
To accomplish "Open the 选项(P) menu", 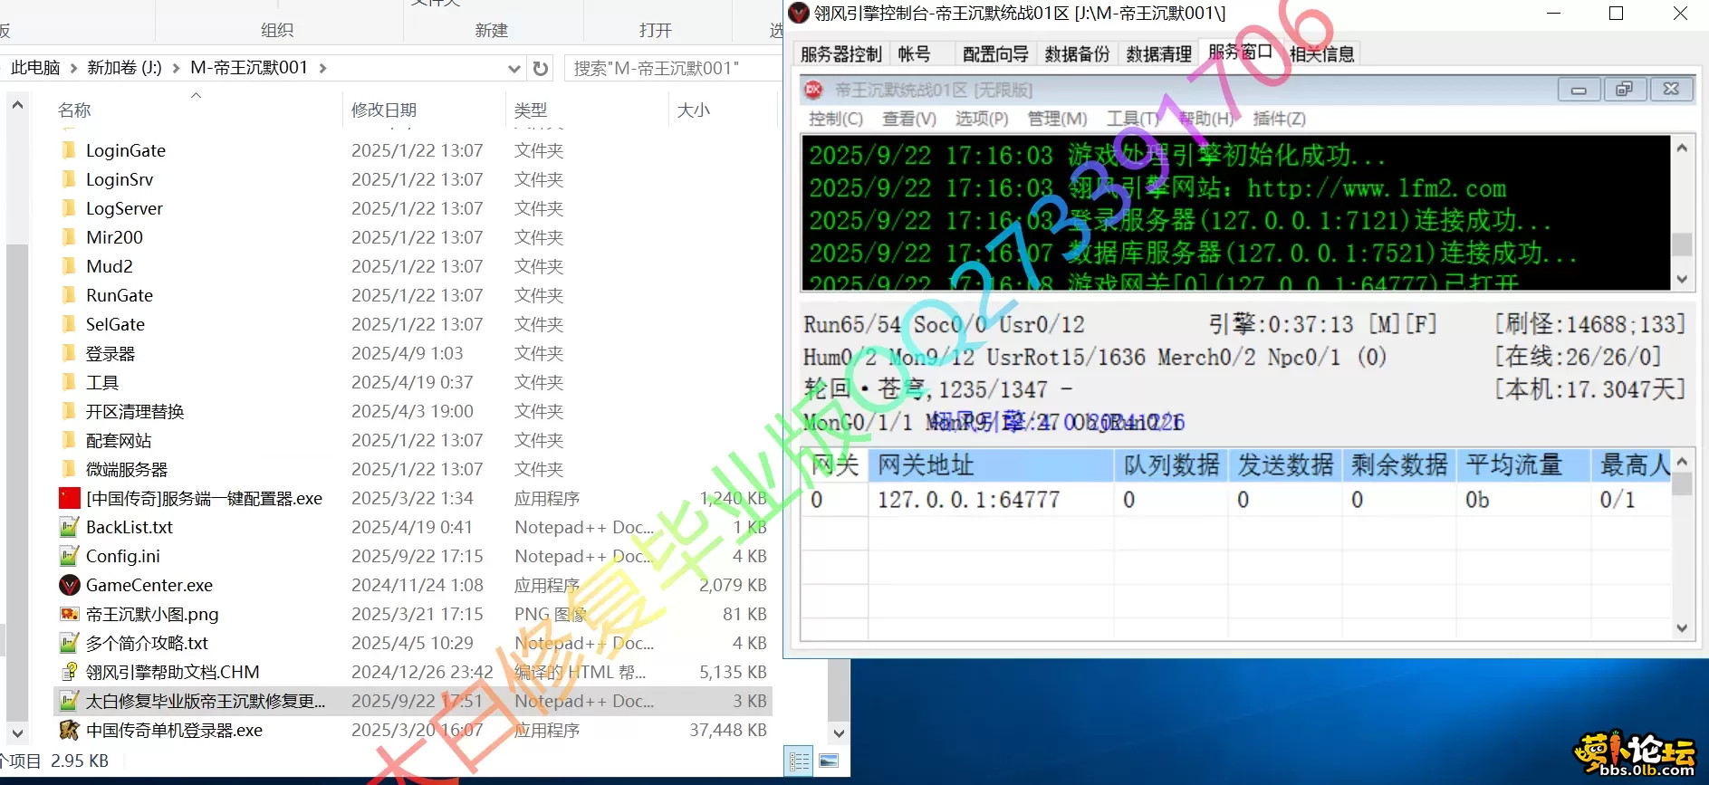I will 982,119.
